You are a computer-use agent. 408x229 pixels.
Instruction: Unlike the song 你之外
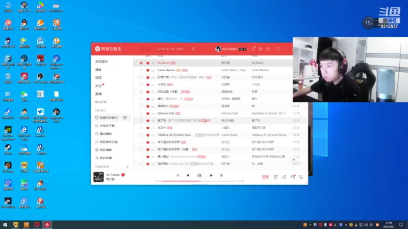[148, 128]
